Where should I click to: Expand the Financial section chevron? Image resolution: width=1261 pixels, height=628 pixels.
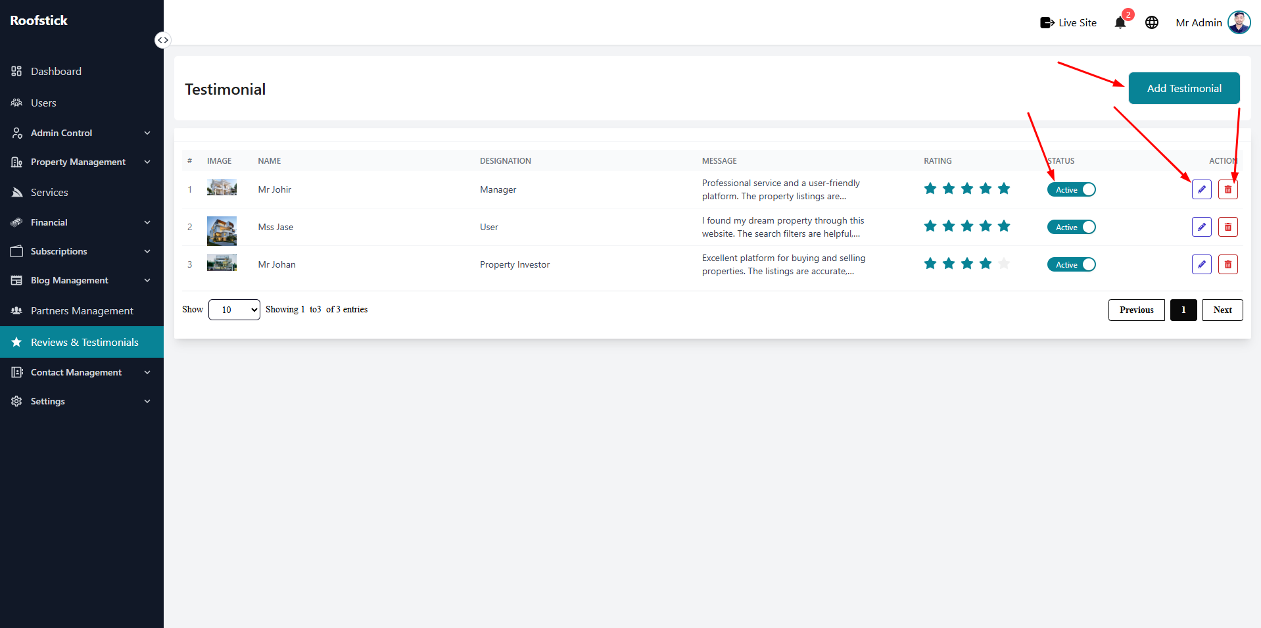point(147,222)
